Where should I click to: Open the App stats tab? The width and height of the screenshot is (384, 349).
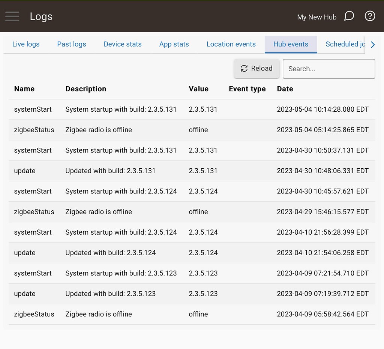(x=174, y=44)
